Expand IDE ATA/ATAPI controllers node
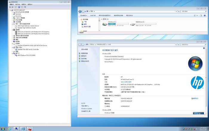The height and width of the screenshot is (131, 209). click(12, 12)
